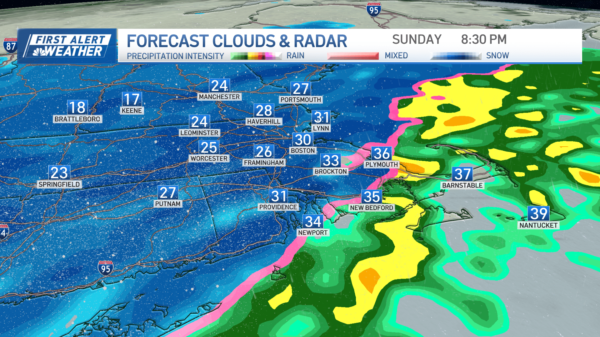Screen dimensions: 600x337
Task: Click the Interstate 87 shield
Action: [x=11, y=46]
